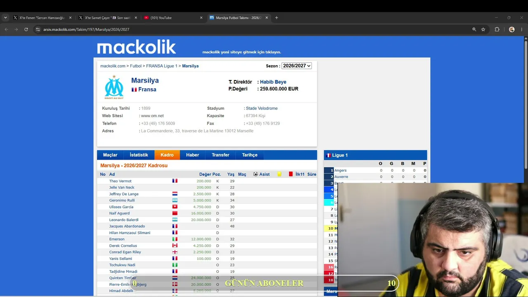Click the French flag in Ligue 1 header
Image resolution: width=528 pixels, height=297 pixels.
coord(329,156)
